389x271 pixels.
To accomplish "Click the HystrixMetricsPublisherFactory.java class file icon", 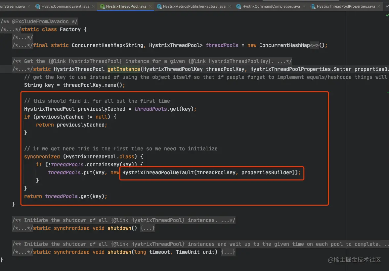I will [x=159, y=6].
